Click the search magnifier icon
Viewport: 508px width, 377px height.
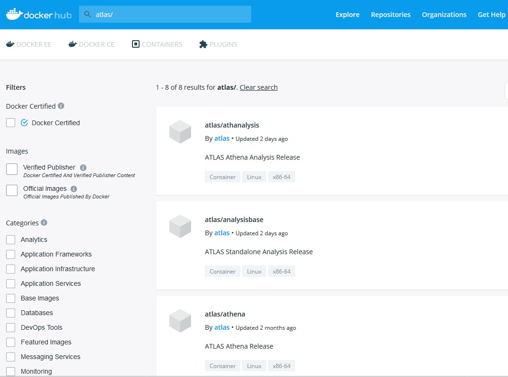click(87, 14)
